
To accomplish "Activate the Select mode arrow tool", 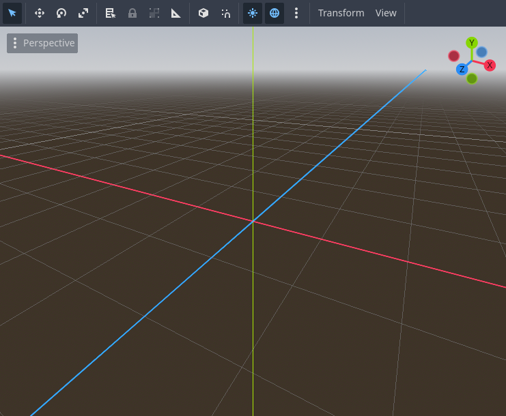I will (12, 13).
